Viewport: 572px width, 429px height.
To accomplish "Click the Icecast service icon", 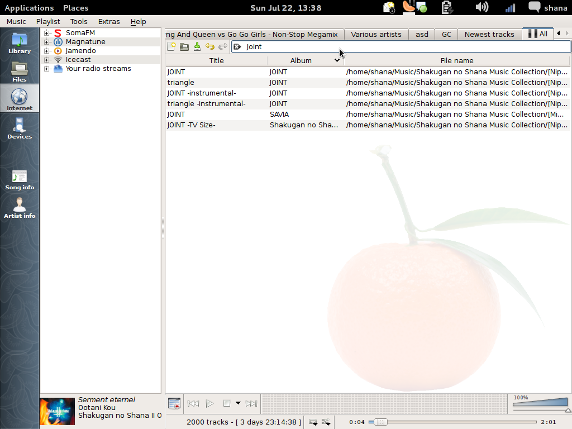I will [x=58, y=59].
